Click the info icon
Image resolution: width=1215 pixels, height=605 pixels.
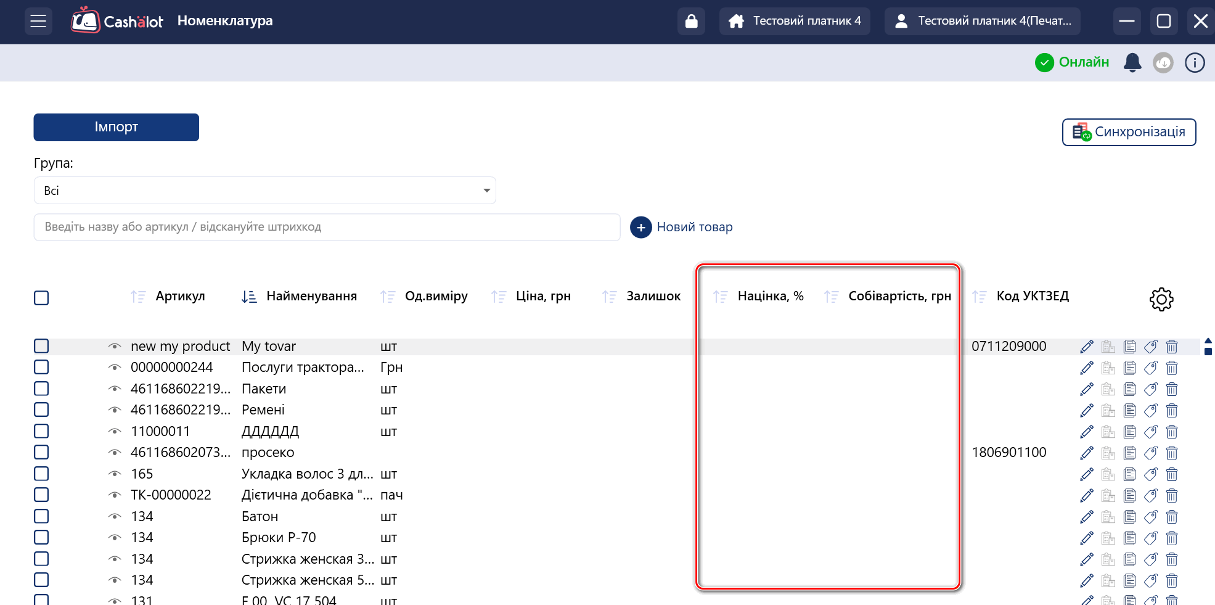coord(1194,62)
